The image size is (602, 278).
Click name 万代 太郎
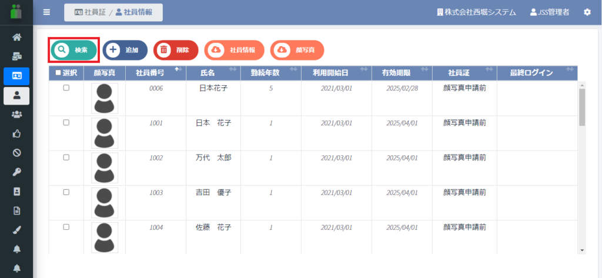pos(213,158)
